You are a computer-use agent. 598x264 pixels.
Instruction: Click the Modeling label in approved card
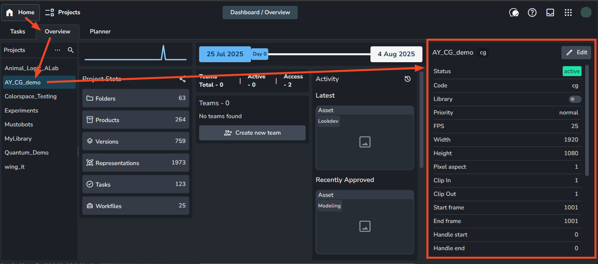coord(329,206)
